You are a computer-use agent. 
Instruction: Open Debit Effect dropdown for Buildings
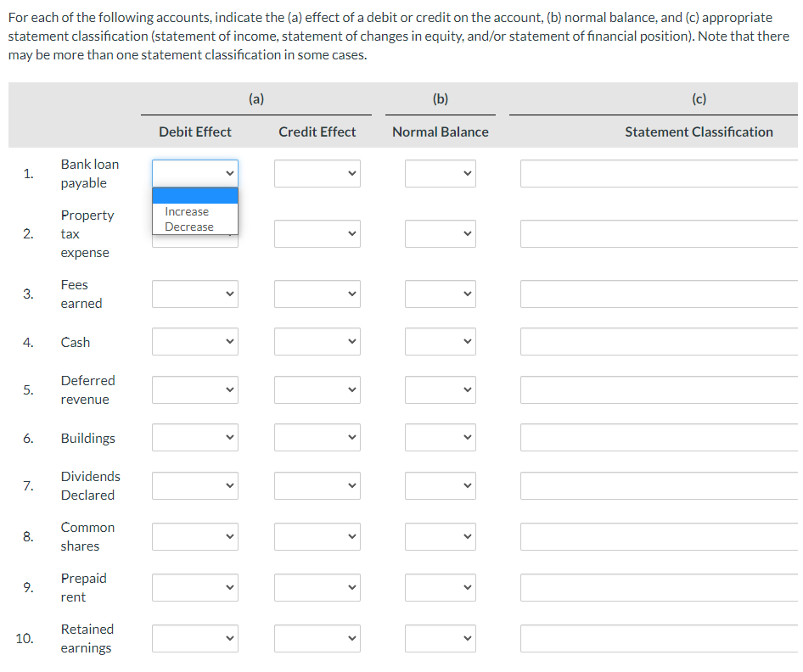195,438
